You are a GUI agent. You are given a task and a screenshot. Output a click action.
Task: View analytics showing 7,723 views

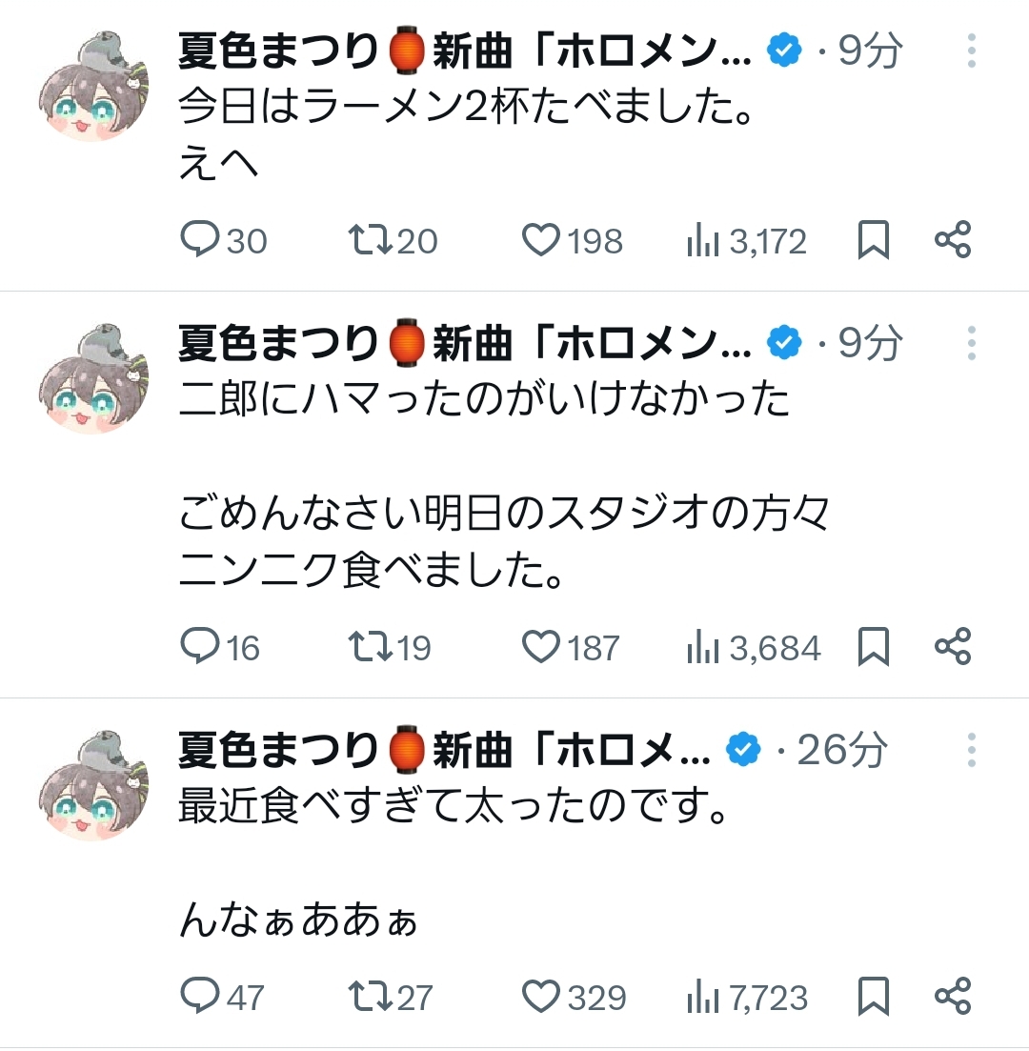click(746, 998)
